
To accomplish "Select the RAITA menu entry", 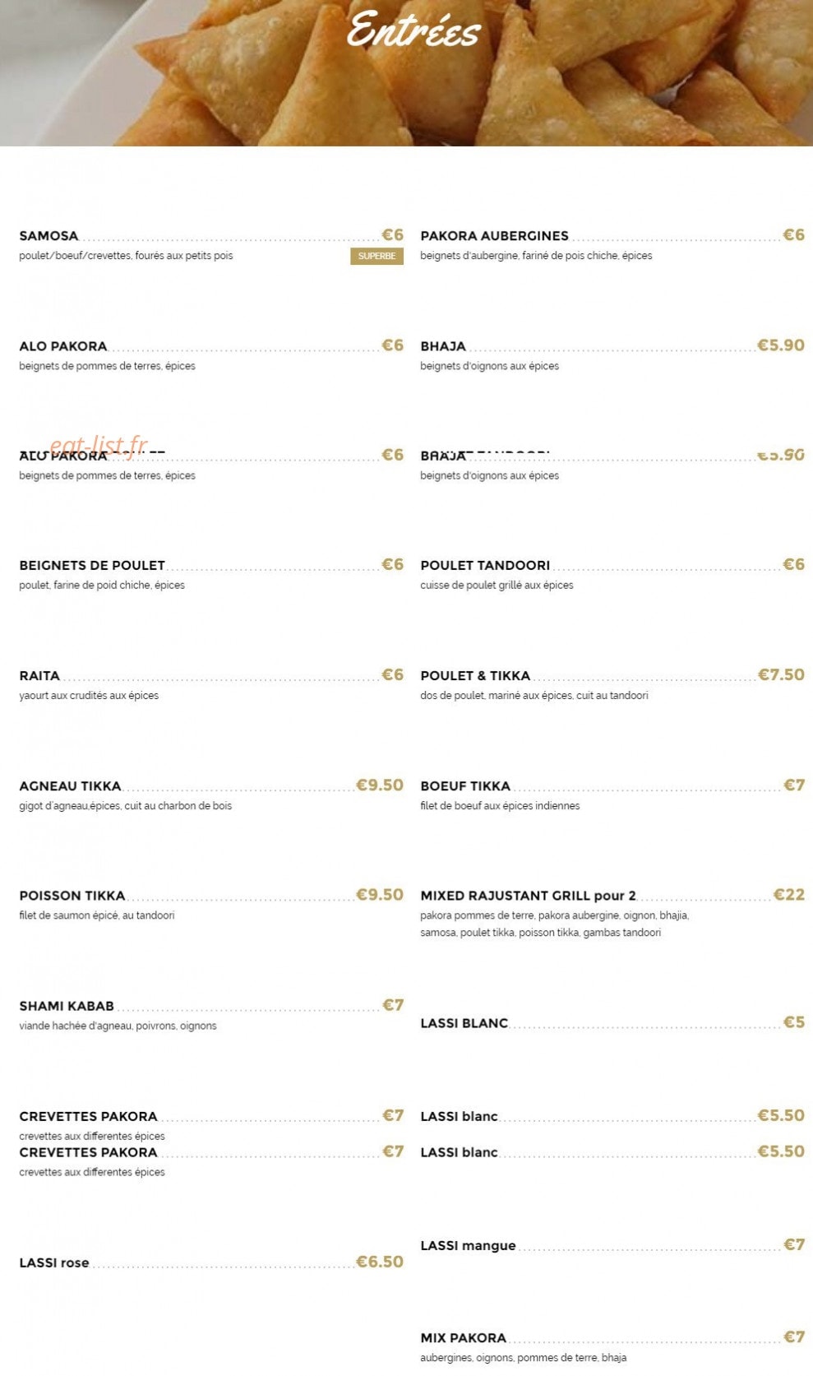I will 39,676.
